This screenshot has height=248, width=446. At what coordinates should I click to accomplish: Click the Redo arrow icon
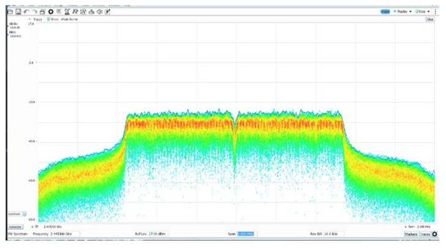click(34, 12)
